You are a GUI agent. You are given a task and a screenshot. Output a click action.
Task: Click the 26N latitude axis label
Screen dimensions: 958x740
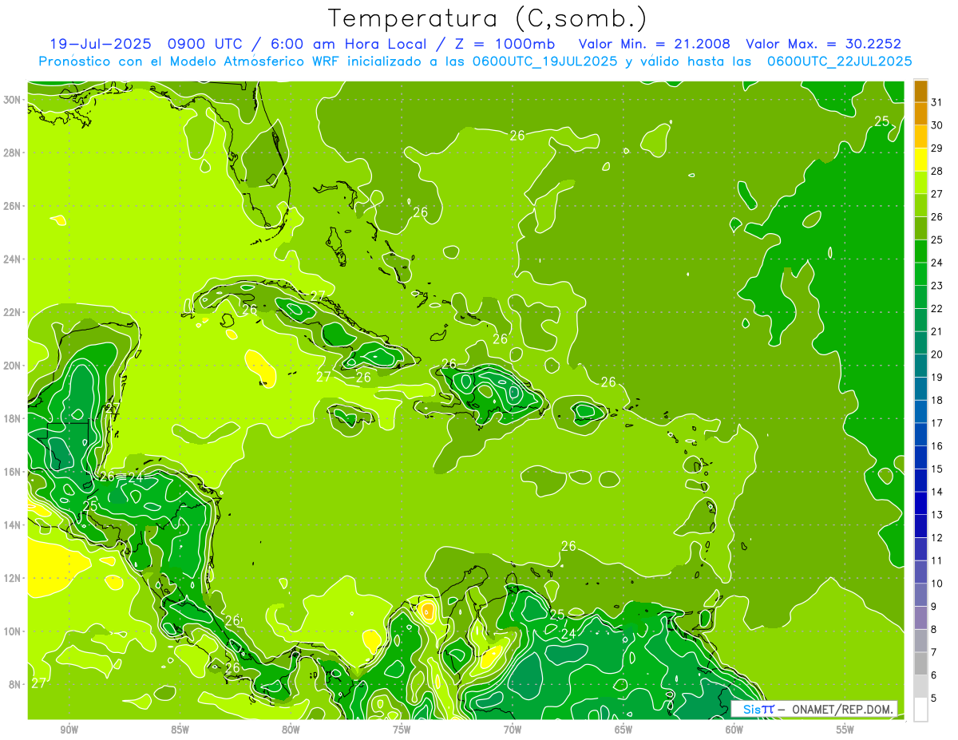13,205
